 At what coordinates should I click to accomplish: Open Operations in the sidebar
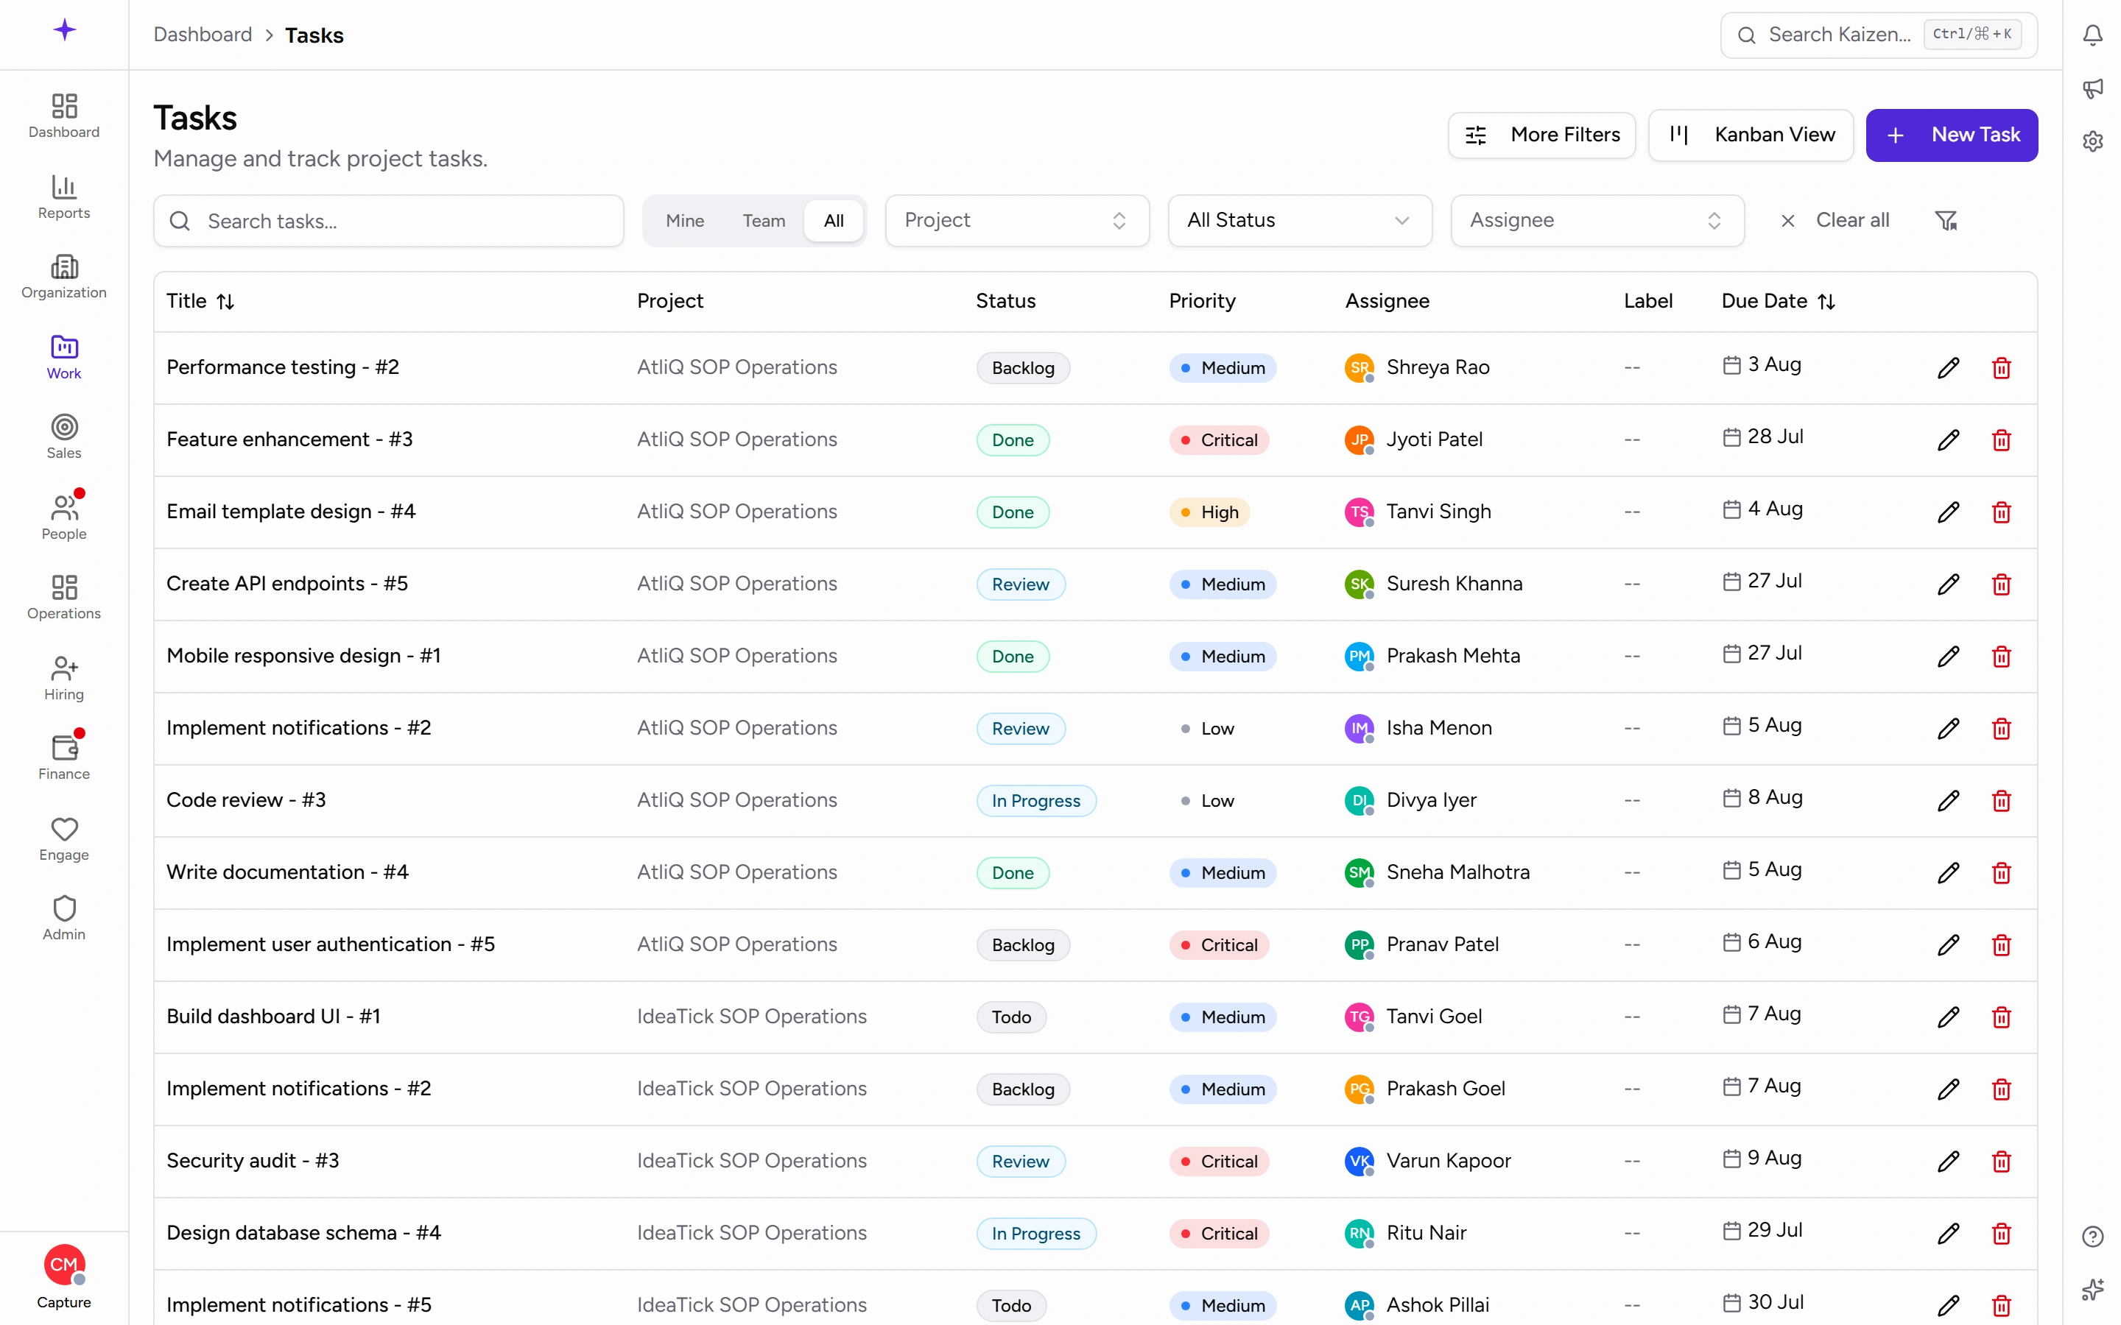(x=64, y=597)
